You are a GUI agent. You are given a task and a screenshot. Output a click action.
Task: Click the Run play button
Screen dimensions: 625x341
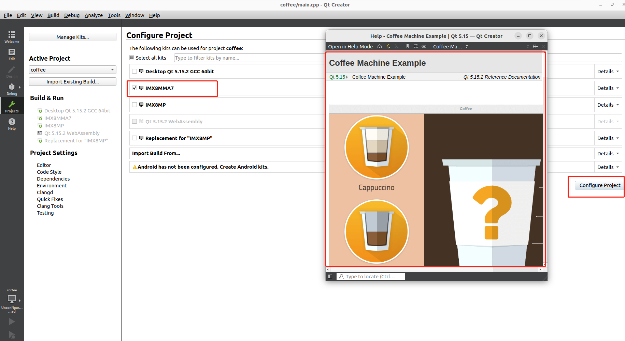(x=12, y=322)
